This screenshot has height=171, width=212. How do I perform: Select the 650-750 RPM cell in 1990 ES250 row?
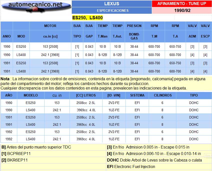[175, 47]
